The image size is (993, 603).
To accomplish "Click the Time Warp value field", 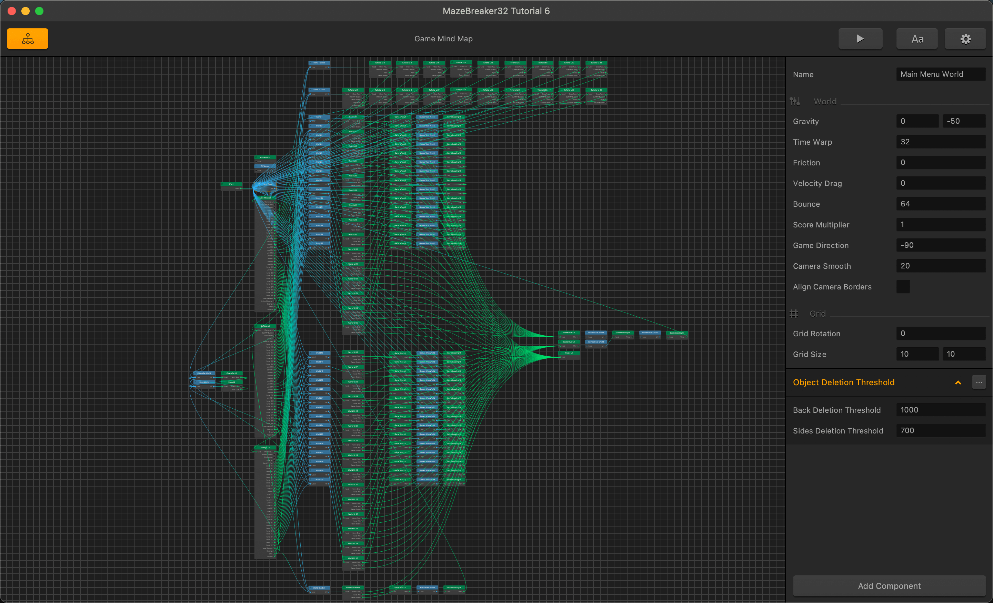I will (941, 142).
